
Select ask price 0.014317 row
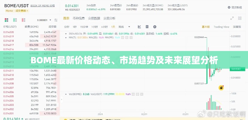30,45
